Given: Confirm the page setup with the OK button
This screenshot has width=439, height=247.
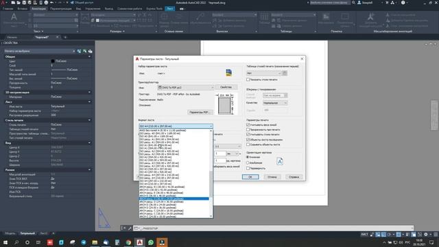Looking at the screenshot, I should pyautogui.click(x=250, y=177).
